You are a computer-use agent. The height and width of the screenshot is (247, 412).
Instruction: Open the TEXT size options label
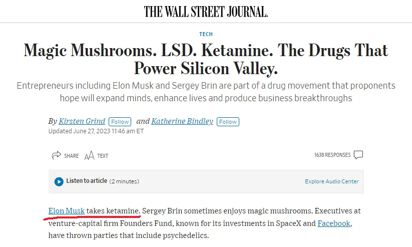pos(103,156)
